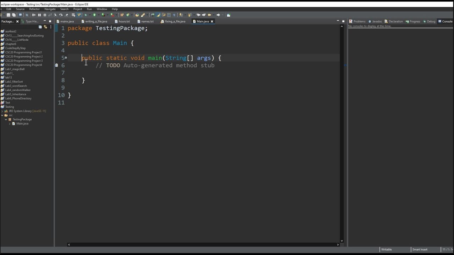Image resolution: width=454 pixels, height=255 pixels.
Task: Close the Package Explorer tab
Action: [x=17, y=22]
